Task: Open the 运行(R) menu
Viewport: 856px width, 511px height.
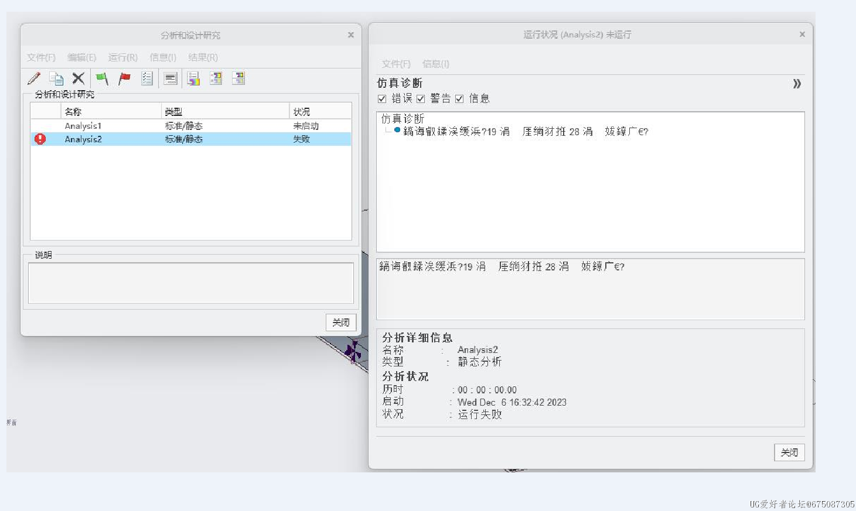Action: point(122,57)
